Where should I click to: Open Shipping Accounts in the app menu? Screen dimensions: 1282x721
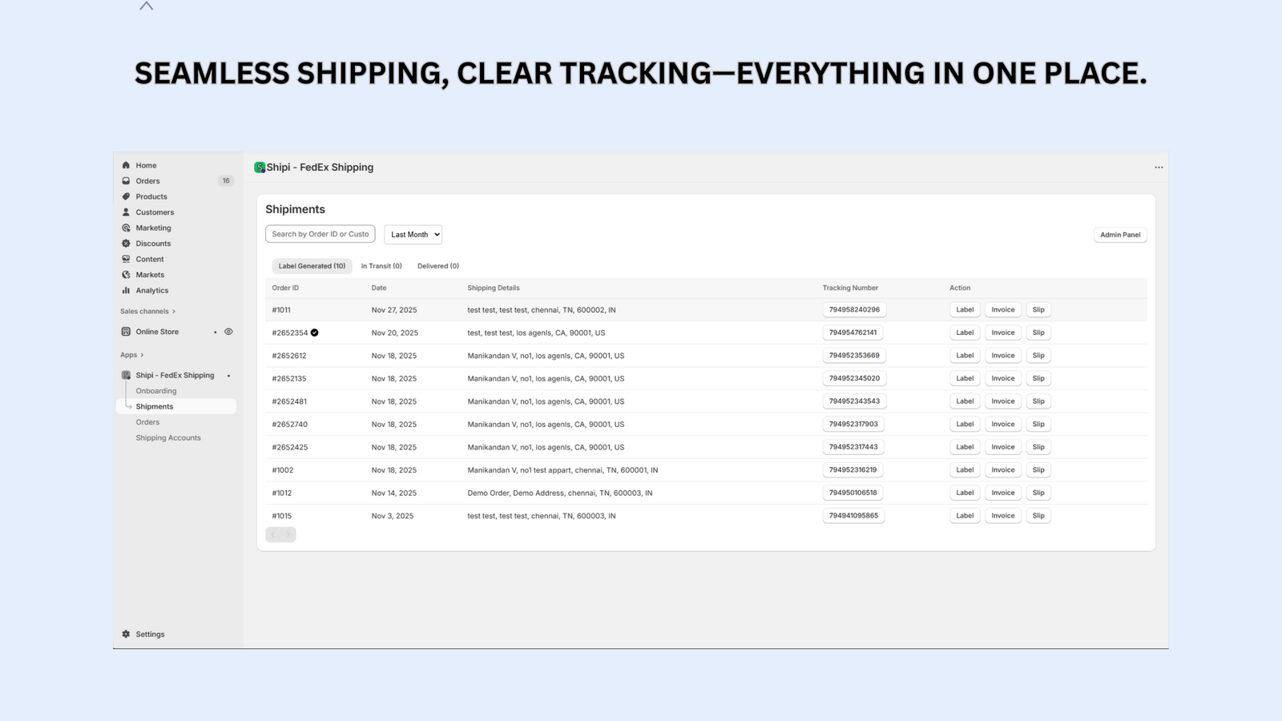click(168, 437)
